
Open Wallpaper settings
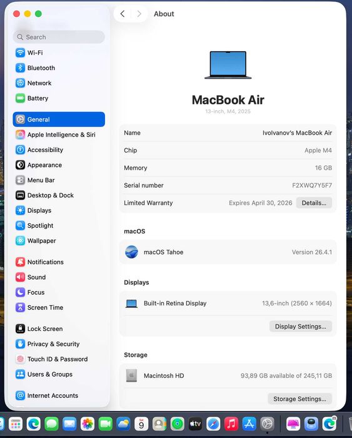tap(59, 240)
